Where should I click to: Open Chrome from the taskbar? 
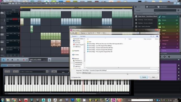pos(14,100)
